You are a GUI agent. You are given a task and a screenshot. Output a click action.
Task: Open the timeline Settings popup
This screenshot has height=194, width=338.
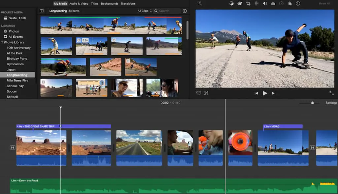click(331, 103)
